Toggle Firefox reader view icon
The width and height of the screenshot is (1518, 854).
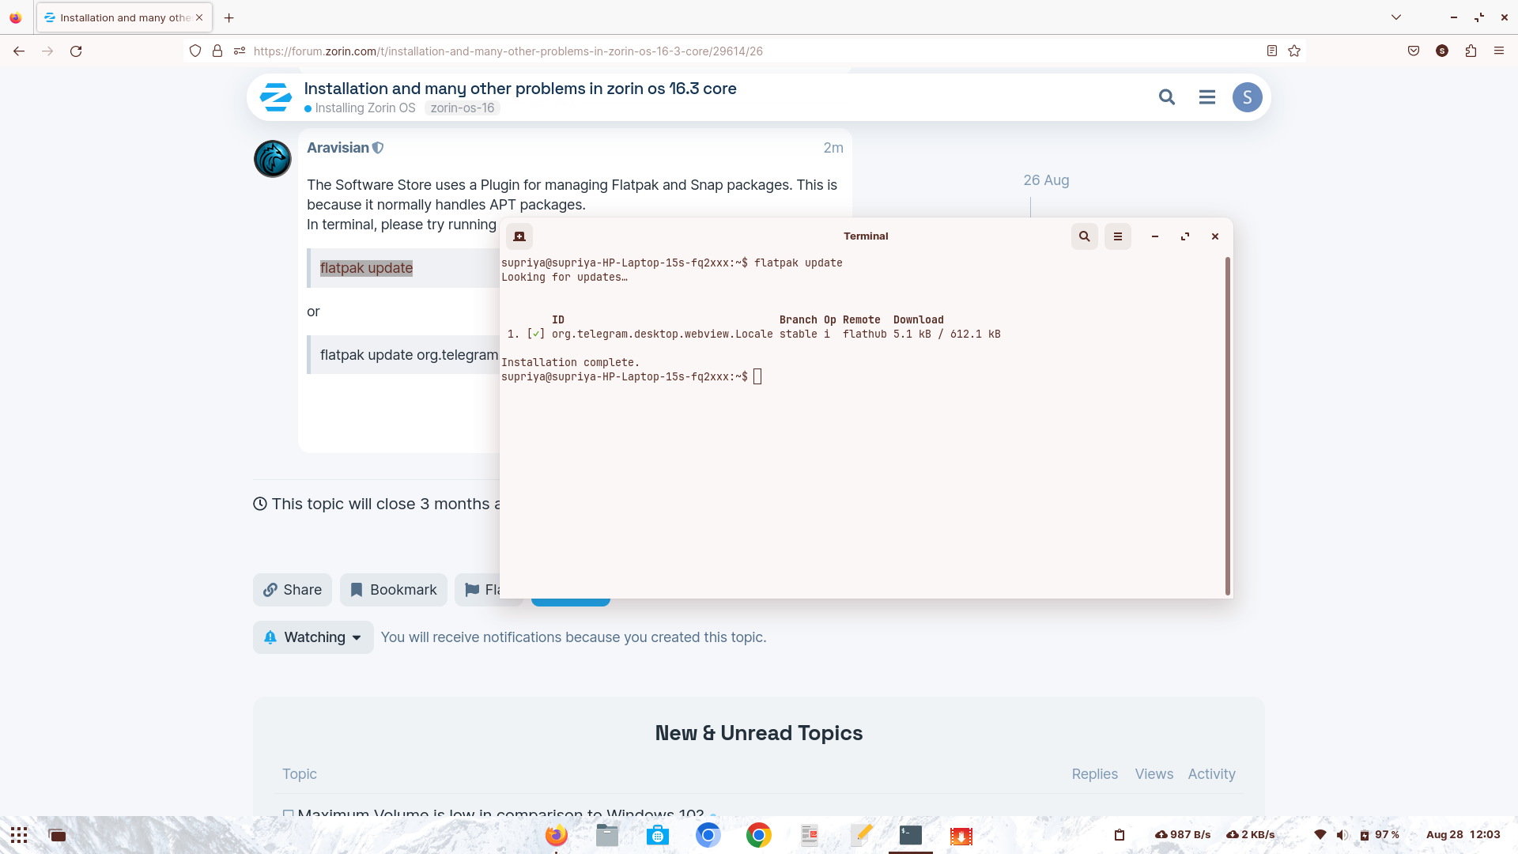[x=1271, y=51]
